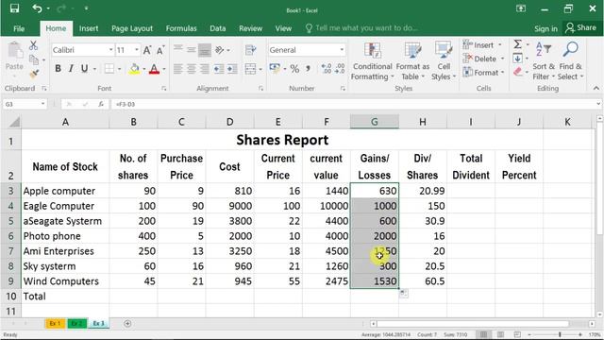The width and height of the screenshot is (604, 340).
Task: Toggle top vertical alignment
Action: coord(178,49)
